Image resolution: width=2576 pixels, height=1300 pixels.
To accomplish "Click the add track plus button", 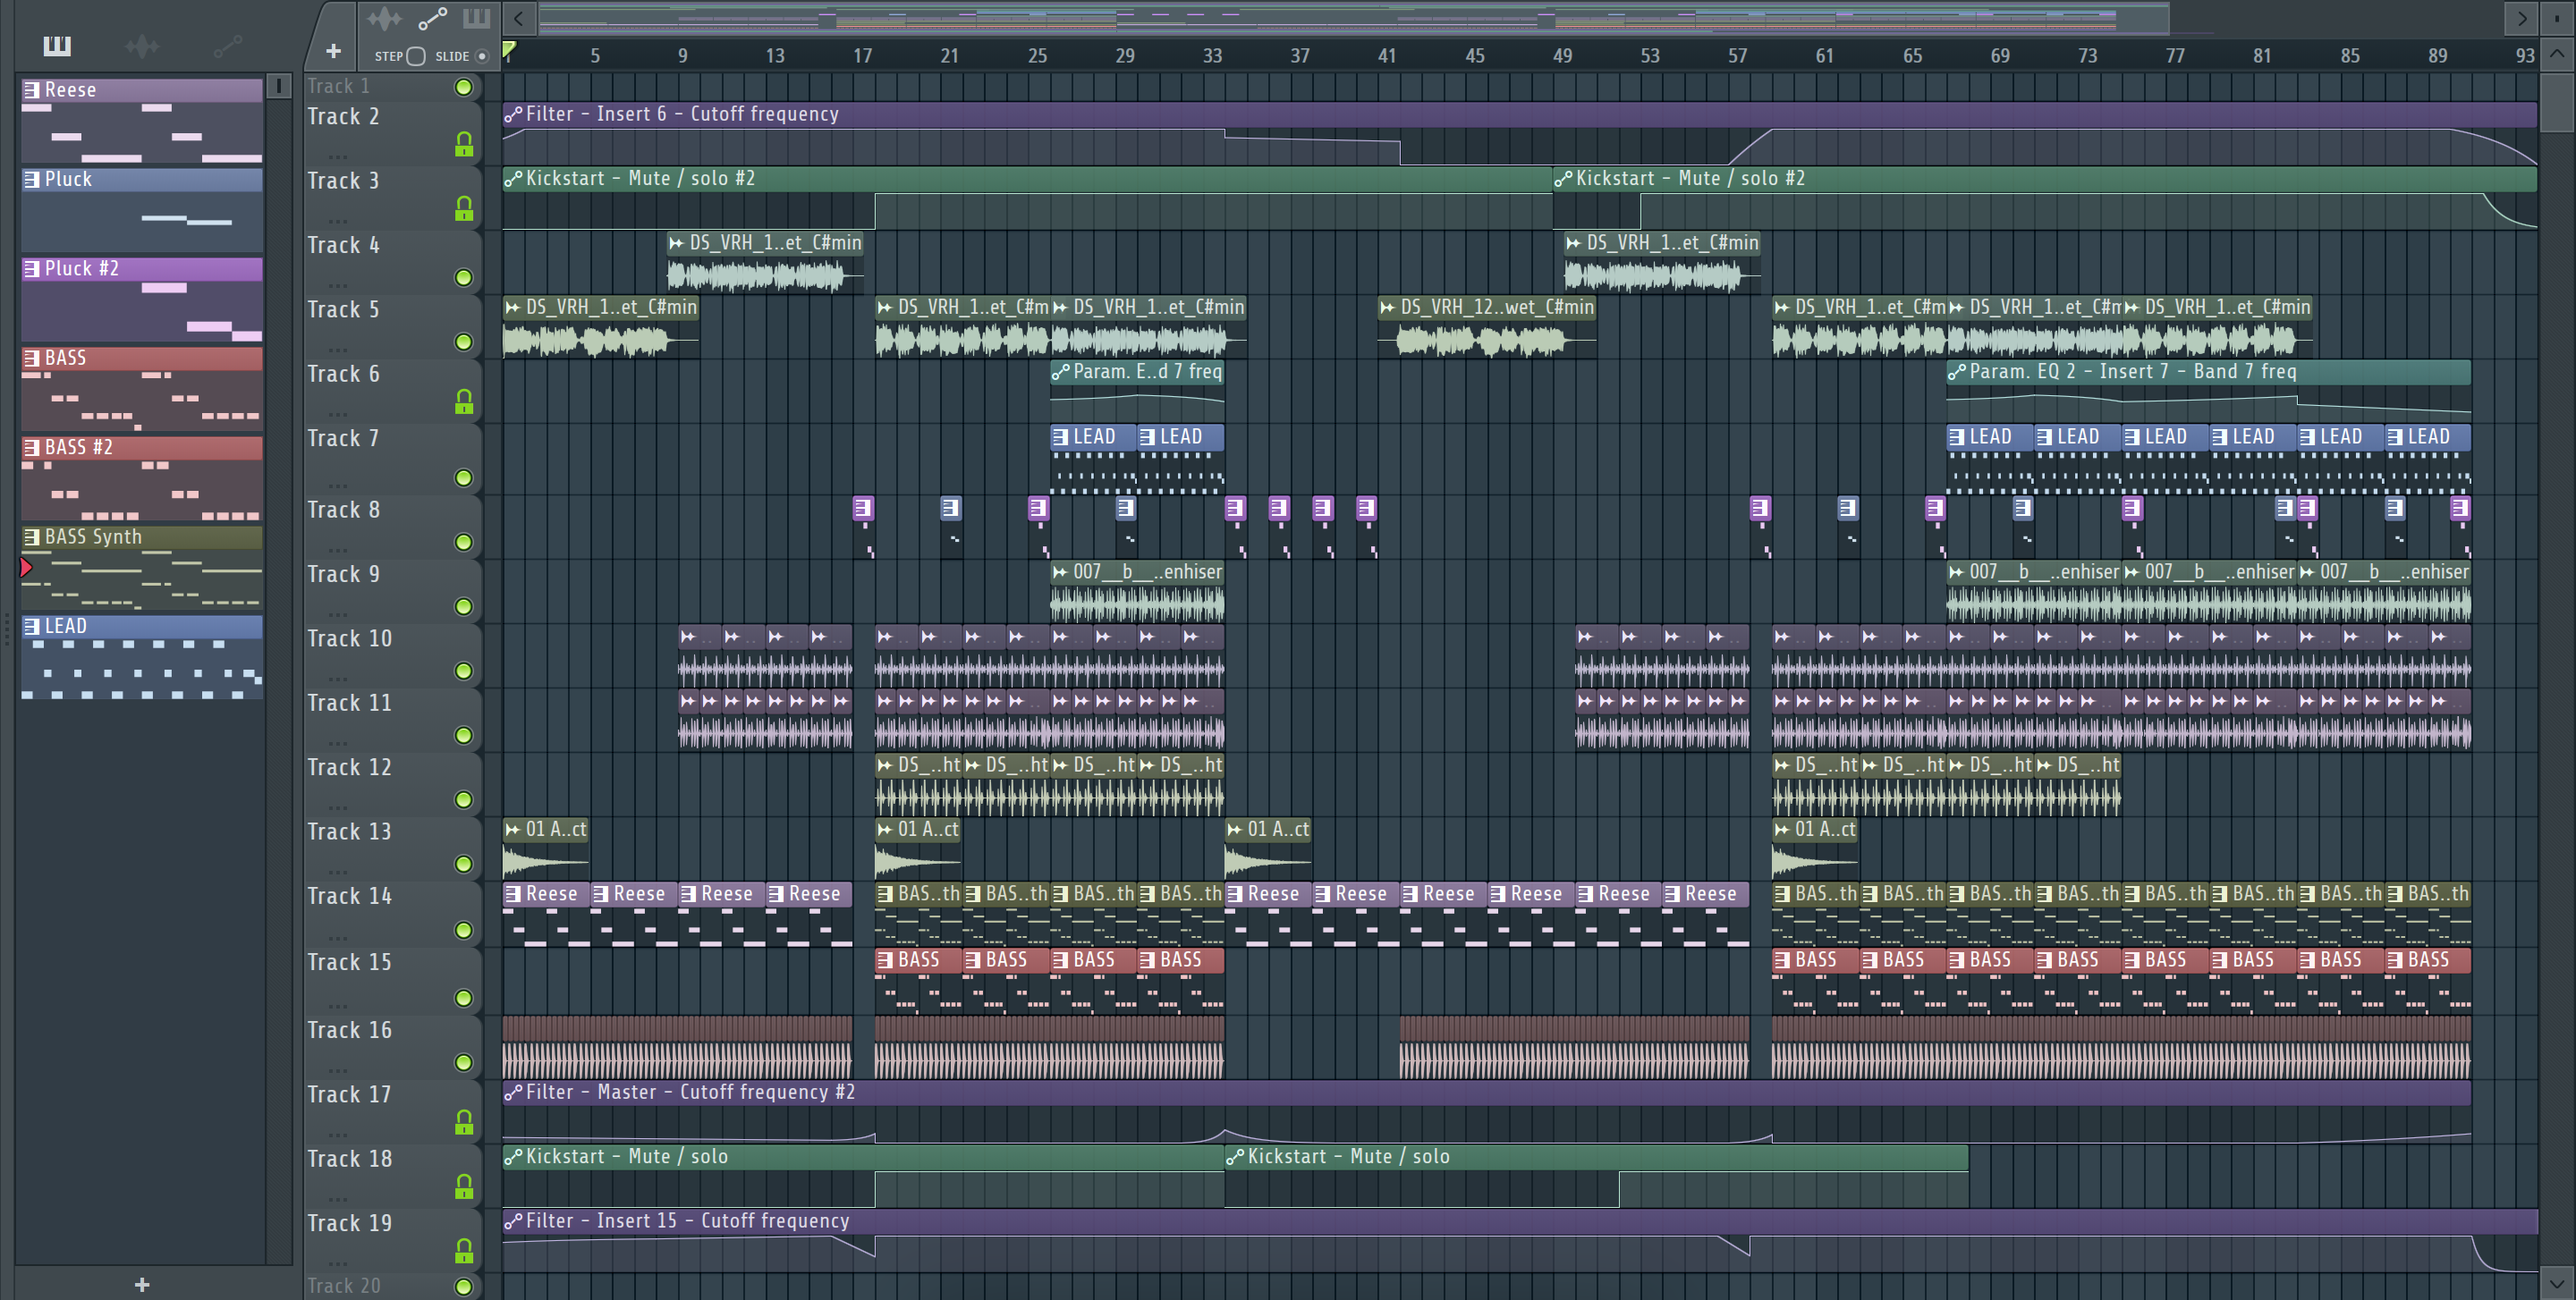I will (333, 50).
